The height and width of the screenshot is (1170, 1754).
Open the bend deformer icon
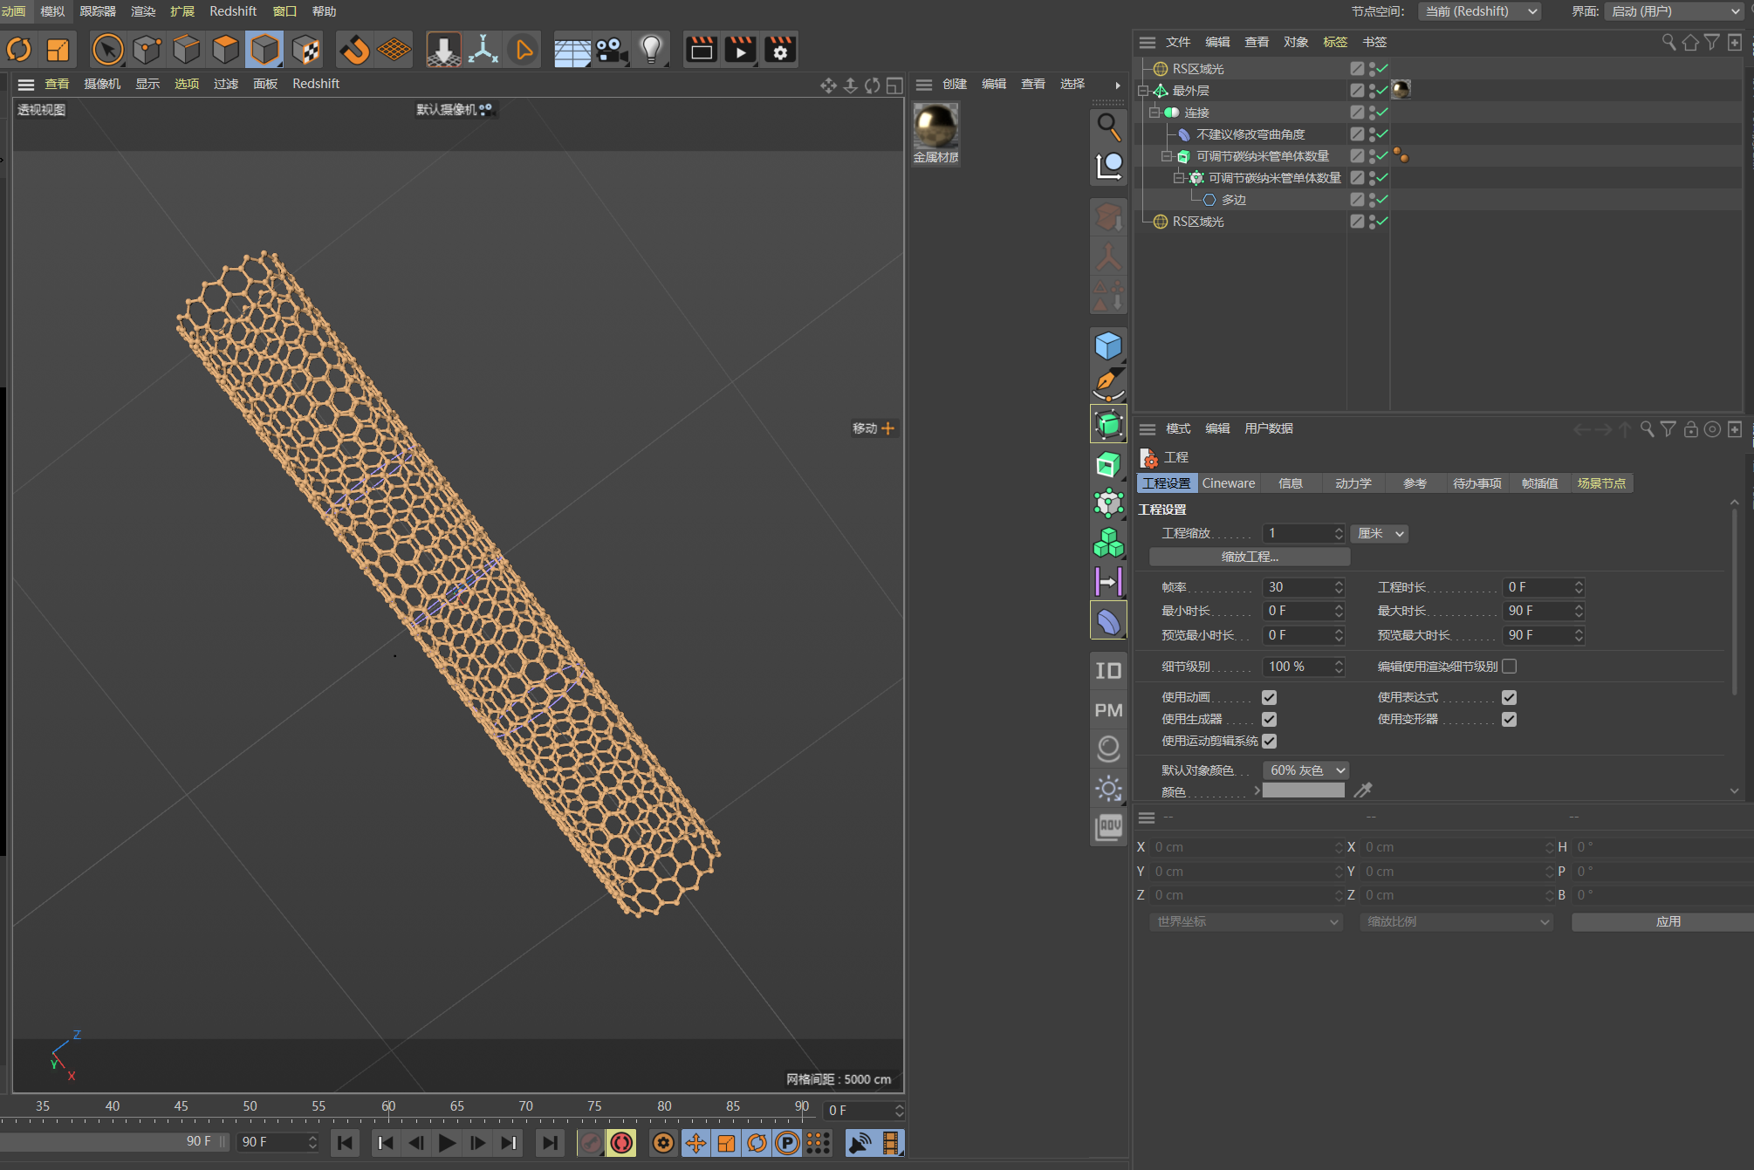click(x=1108, y=621)
